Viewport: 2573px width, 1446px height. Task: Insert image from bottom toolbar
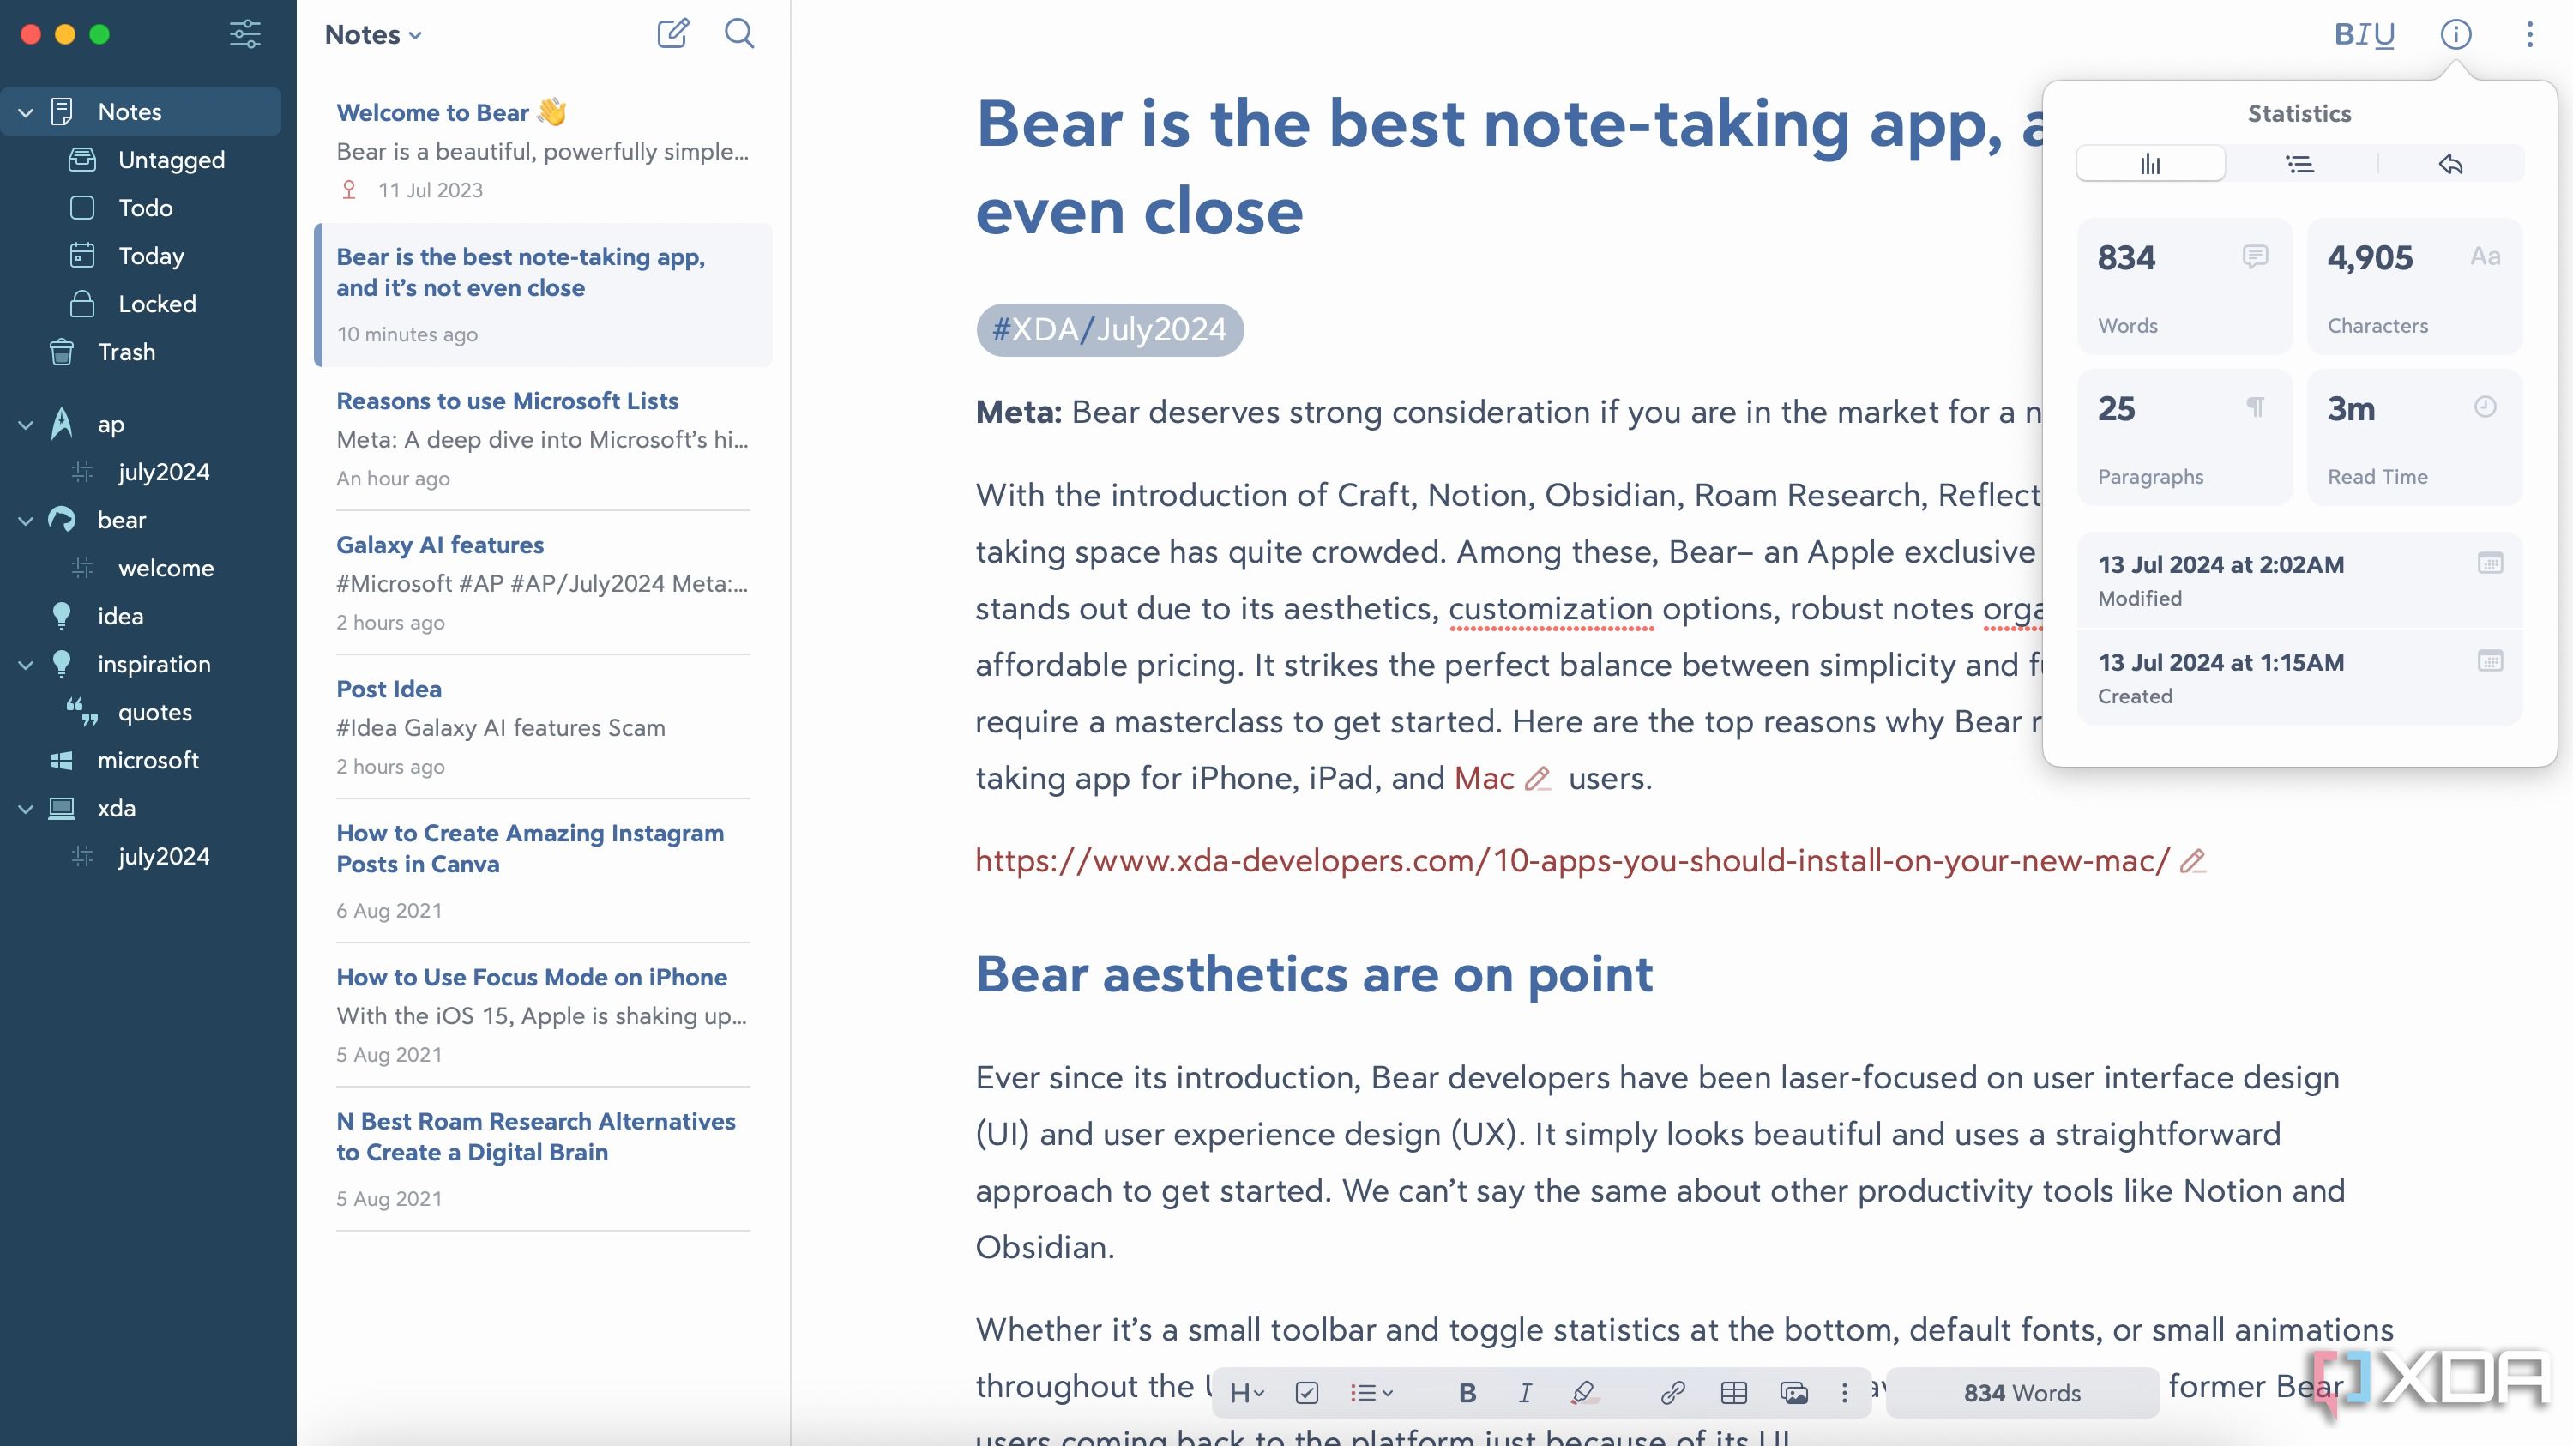tap(1794, 1393)
